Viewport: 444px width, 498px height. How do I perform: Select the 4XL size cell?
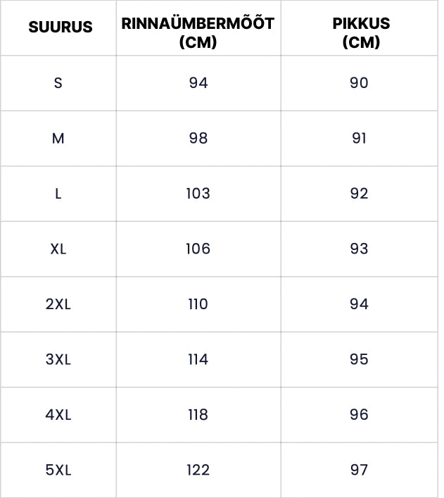[58, 415]
